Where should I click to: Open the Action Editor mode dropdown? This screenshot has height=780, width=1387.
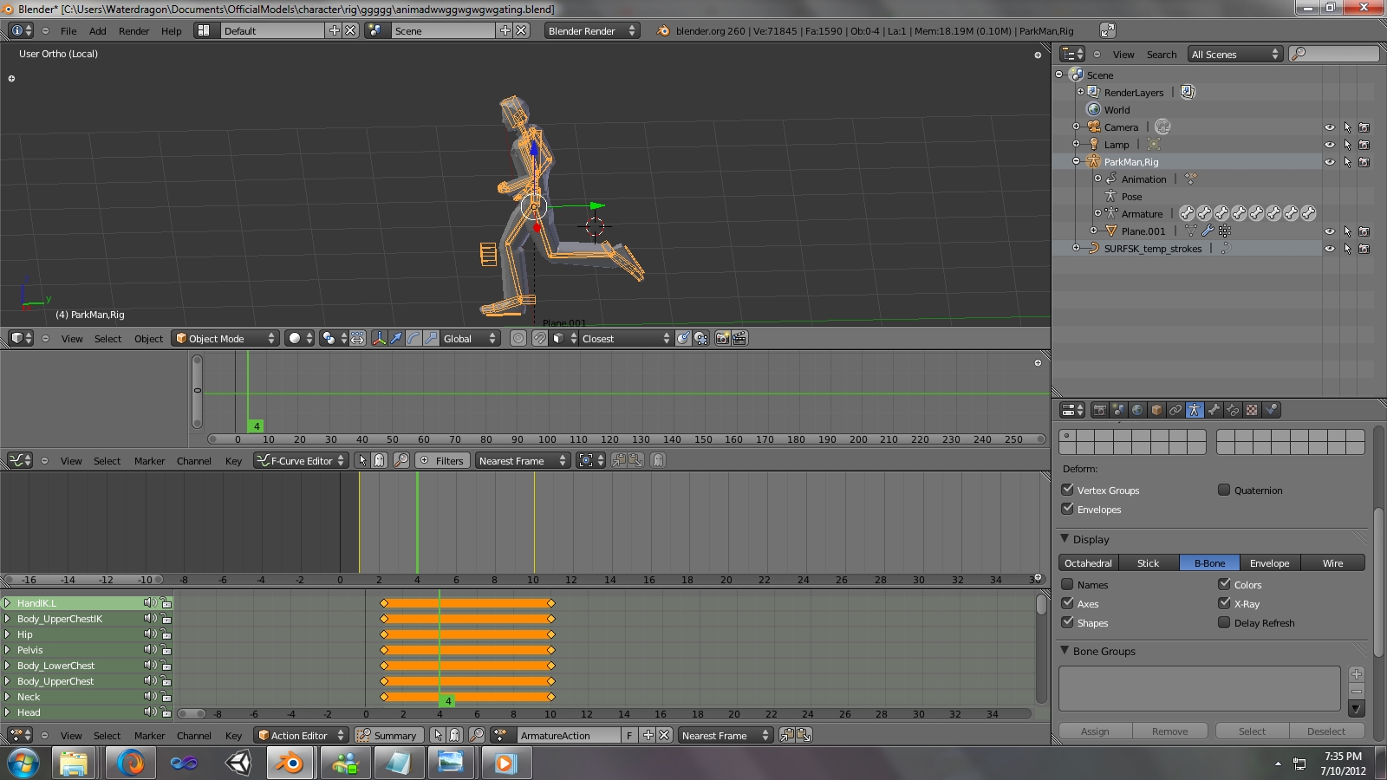(x=301, y=735)
